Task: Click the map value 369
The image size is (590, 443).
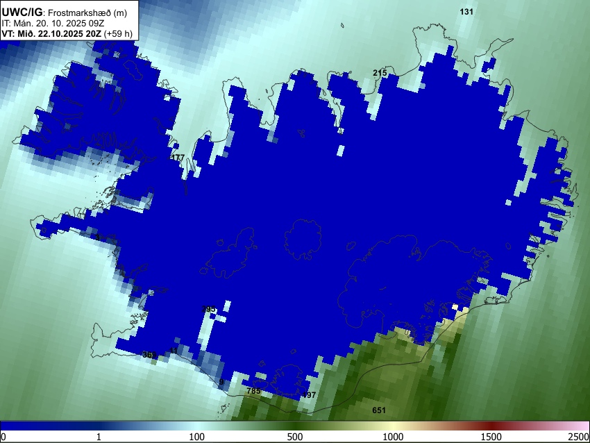Action: [x=149, y=355]
